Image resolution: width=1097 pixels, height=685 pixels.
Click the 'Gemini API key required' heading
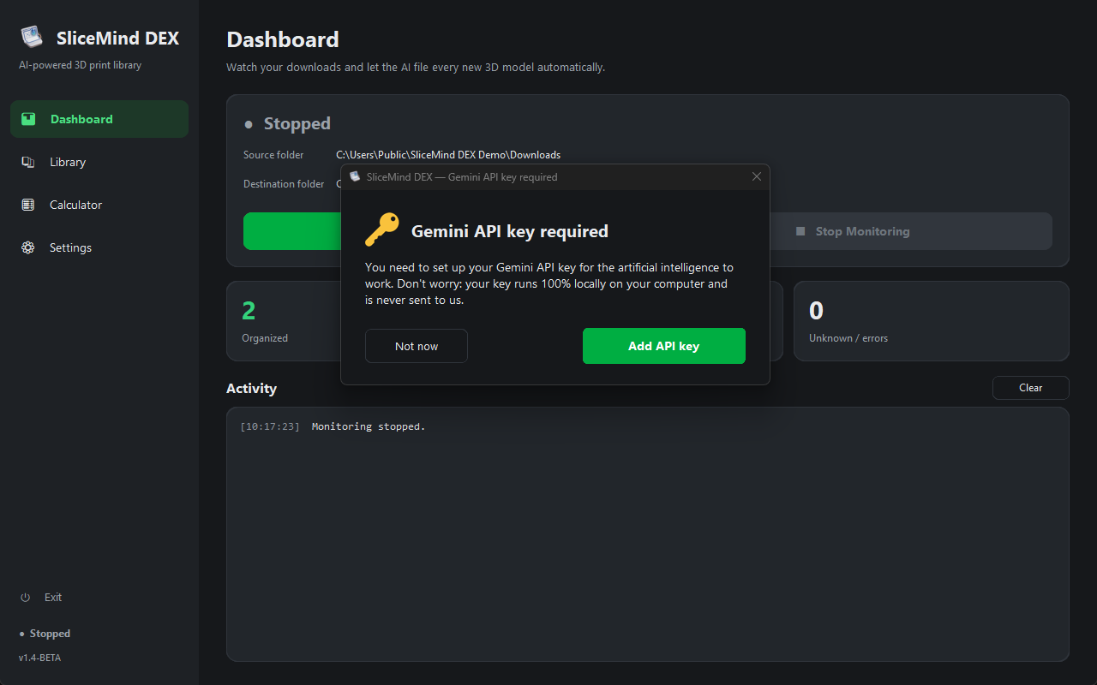tap(510, 231)
